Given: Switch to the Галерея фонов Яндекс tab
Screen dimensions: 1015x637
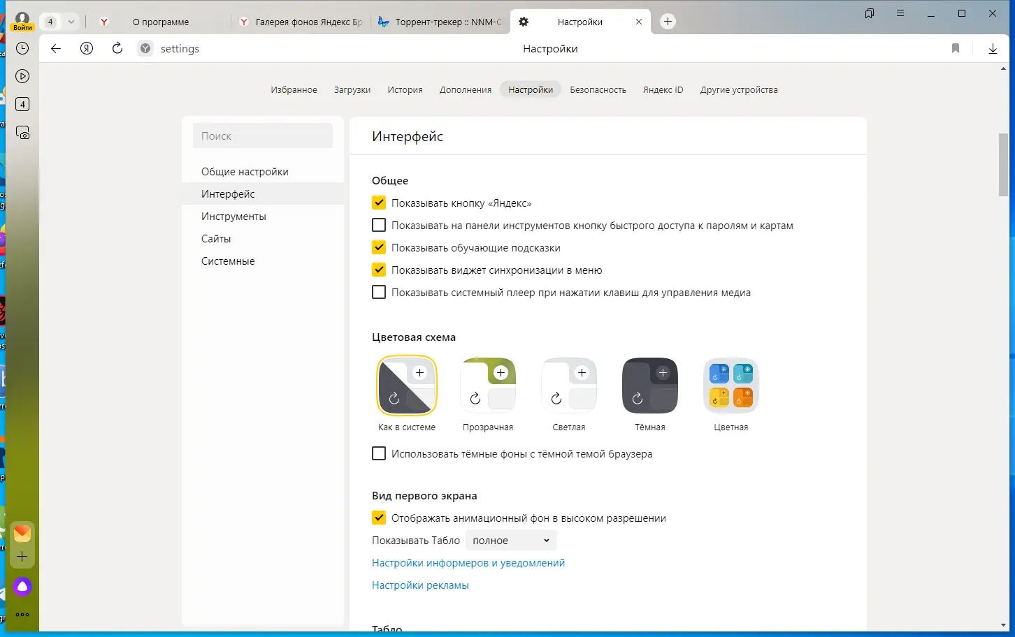Looking at the screenshot, I should [301, 22].
